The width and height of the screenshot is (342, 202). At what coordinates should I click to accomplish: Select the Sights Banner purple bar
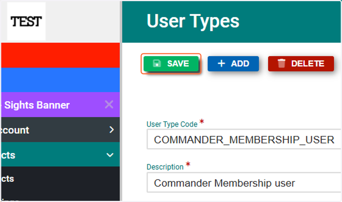coord(60,105)
